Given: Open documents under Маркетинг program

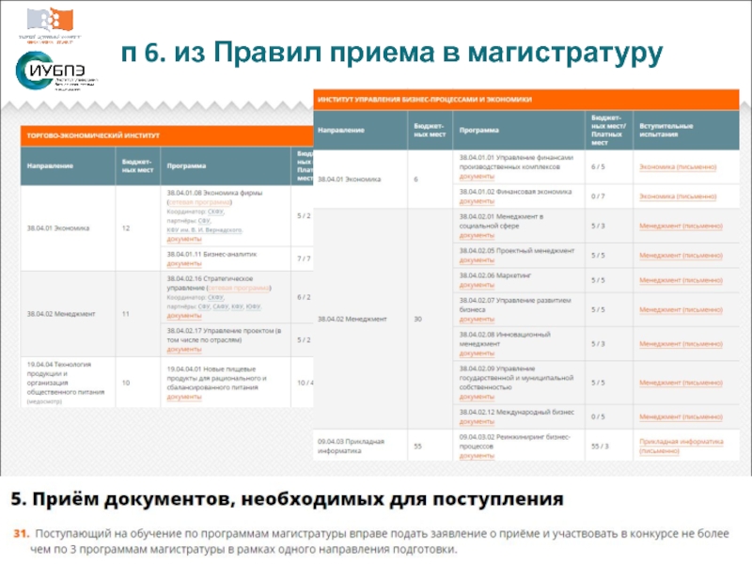Looking at the screenshot, I should coord(477,286).
